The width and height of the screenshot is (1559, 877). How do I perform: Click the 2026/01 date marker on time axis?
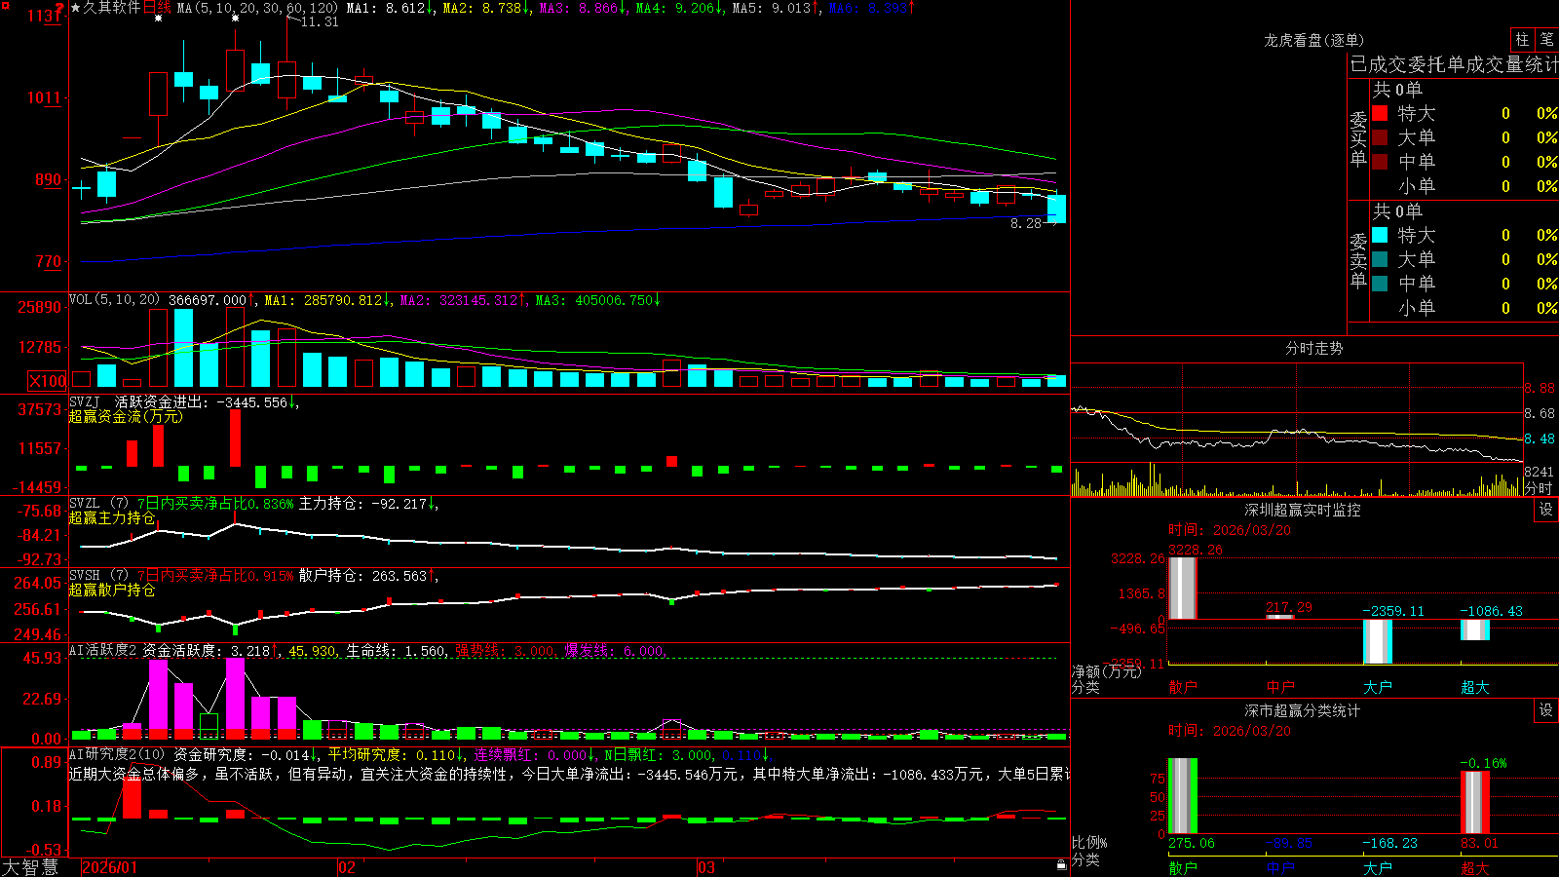[110, 867]
